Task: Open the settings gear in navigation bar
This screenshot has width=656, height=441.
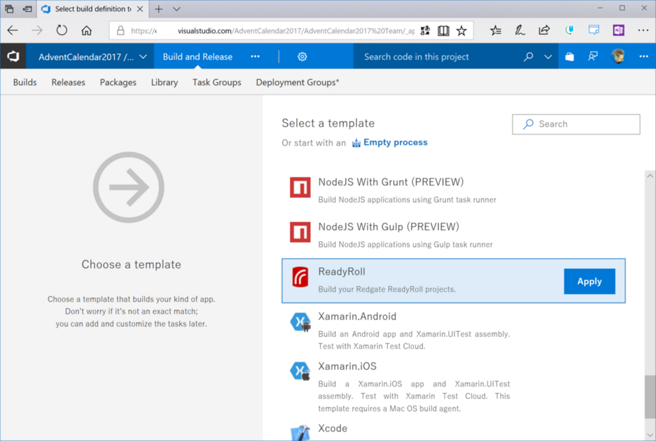Action: (x=302, y=56)
